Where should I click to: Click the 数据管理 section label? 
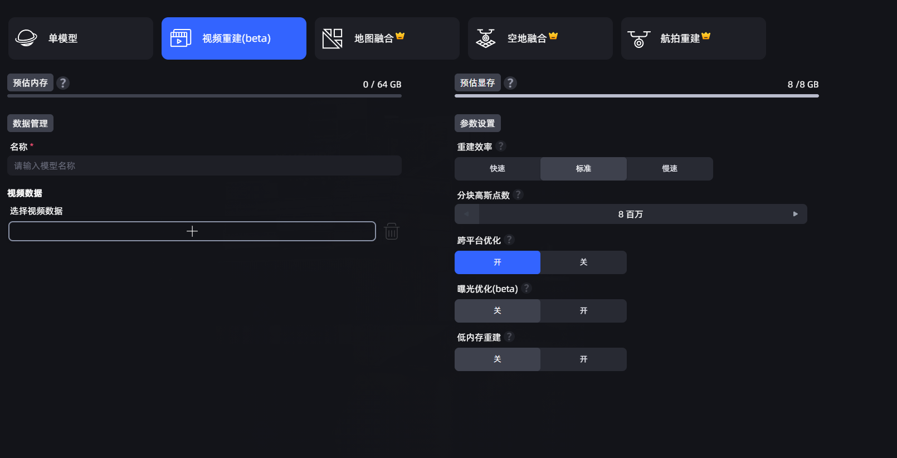tap(30, 123)
